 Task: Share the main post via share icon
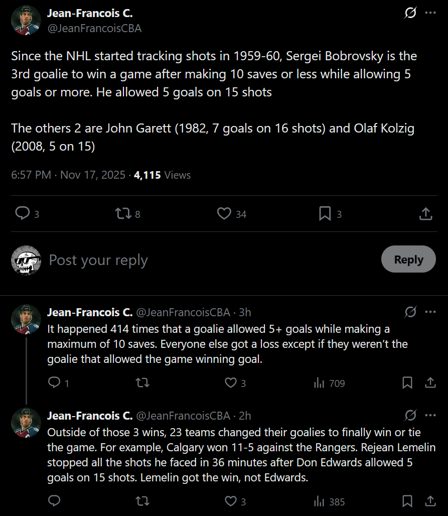point(425,214)
